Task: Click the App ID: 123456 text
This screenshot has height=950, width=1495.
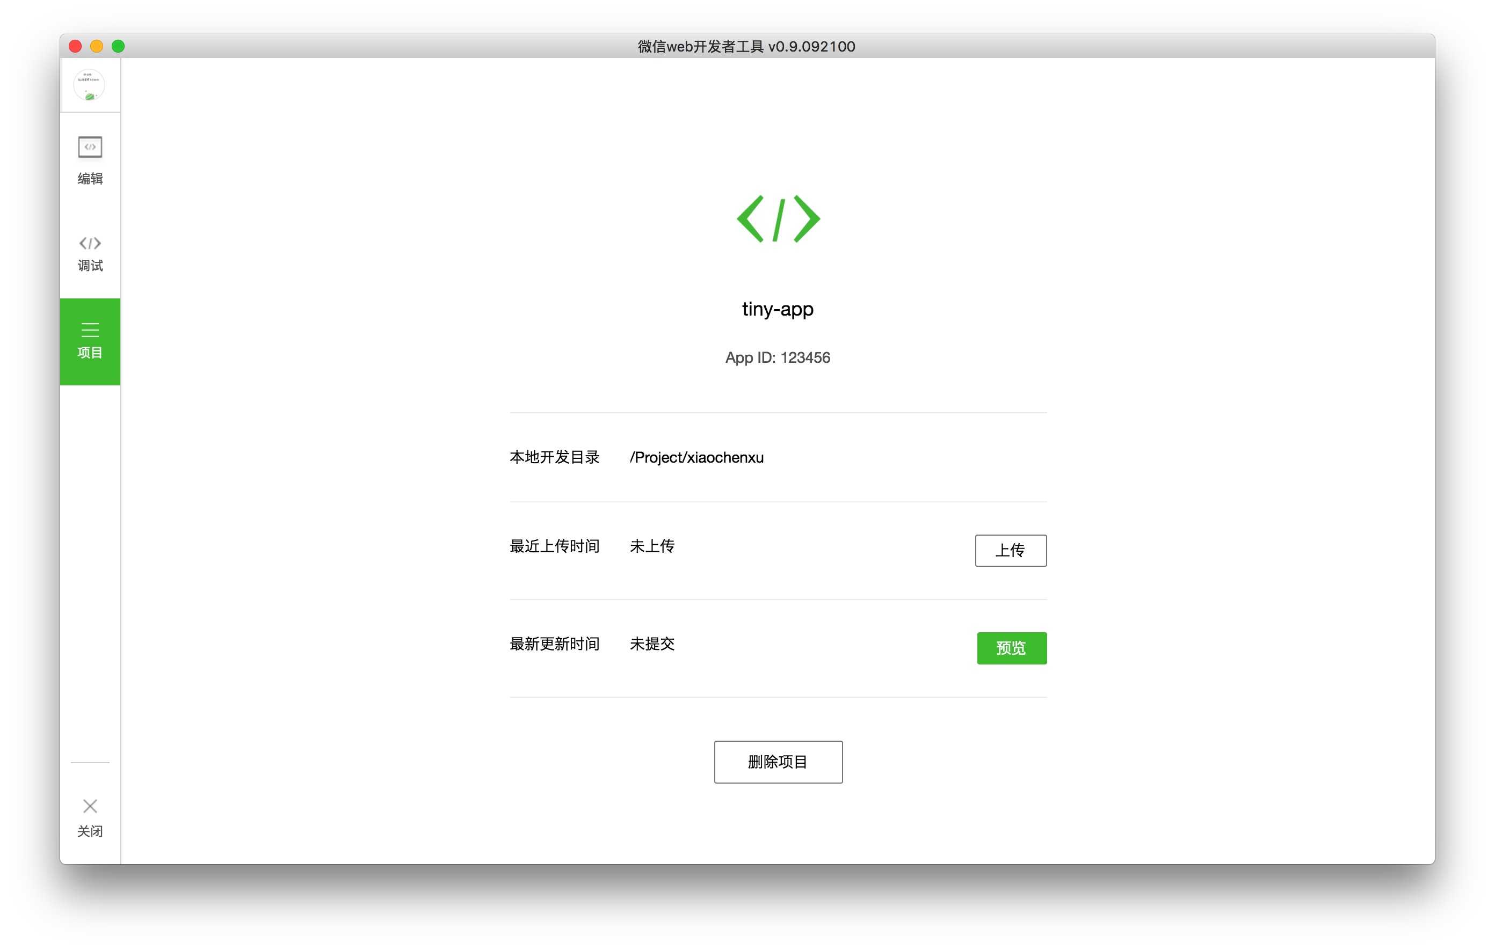Action: point(777,357)
